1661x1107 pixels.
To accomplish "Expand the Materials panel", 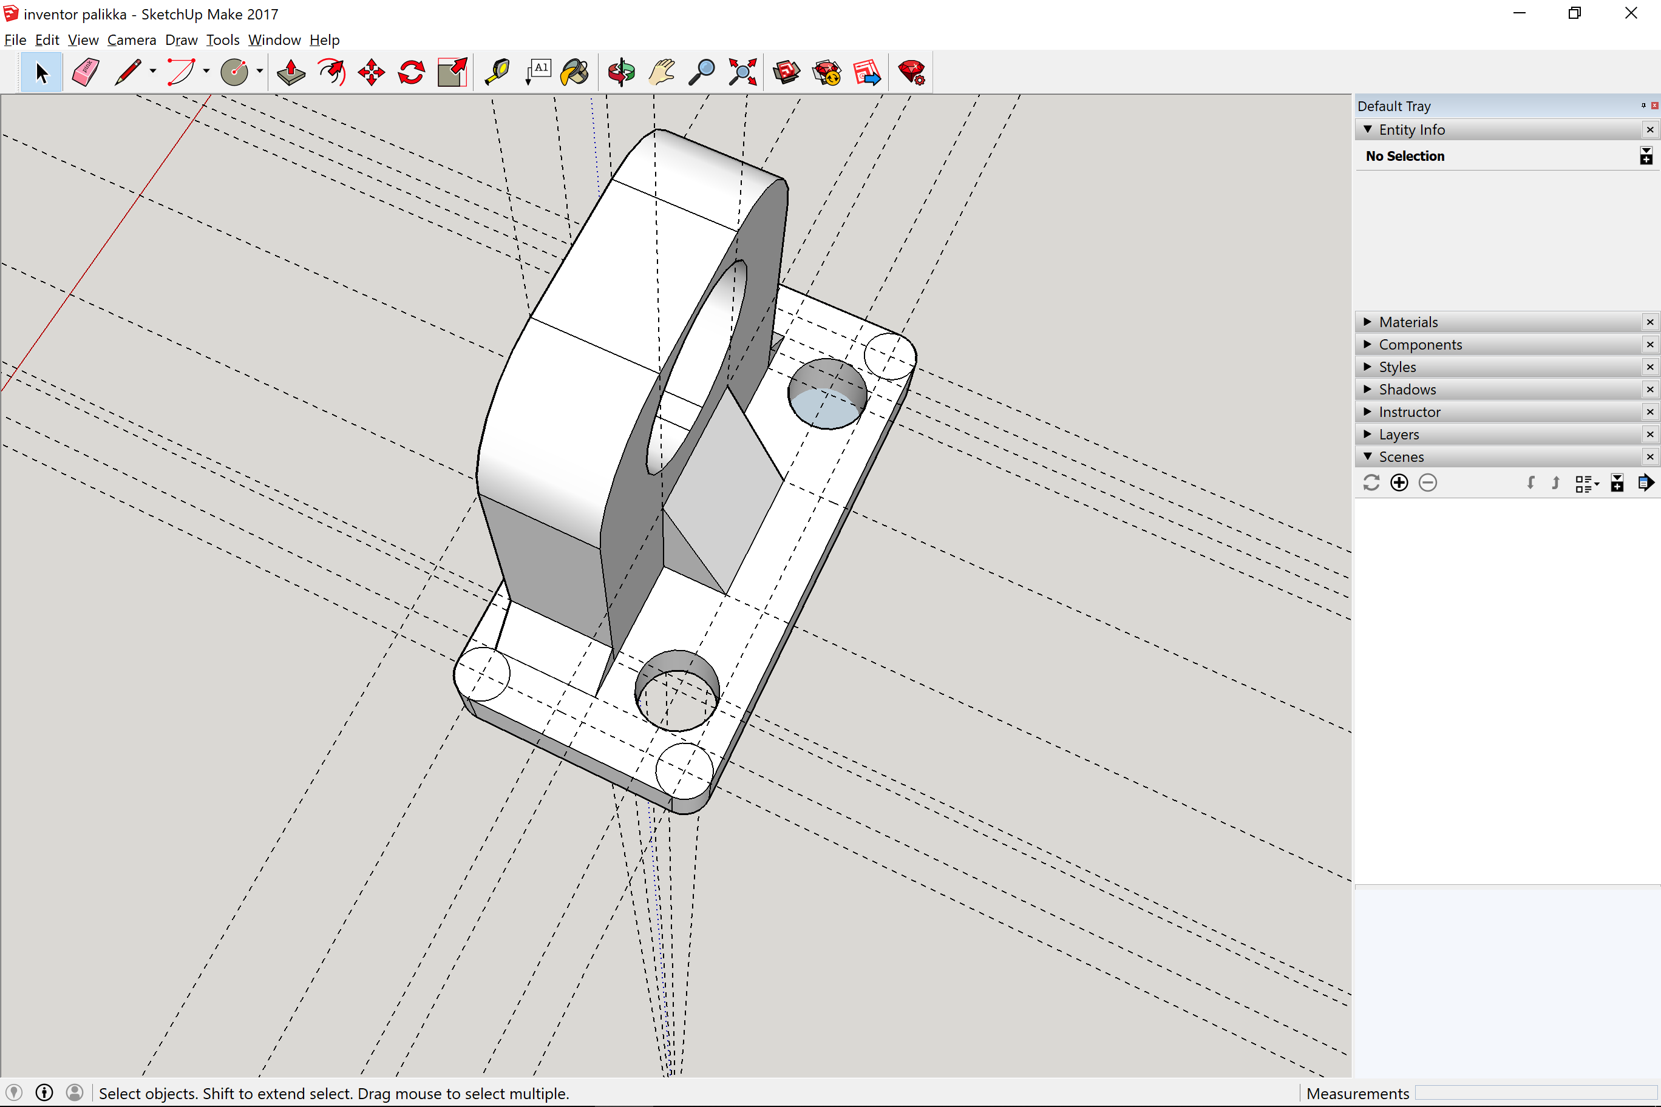I will click(1408, 322).
